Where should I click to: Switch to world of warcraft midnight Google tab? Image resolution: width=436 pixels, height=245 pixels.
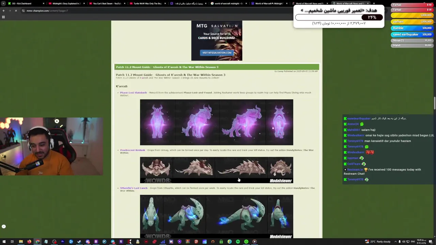(229, 3)
